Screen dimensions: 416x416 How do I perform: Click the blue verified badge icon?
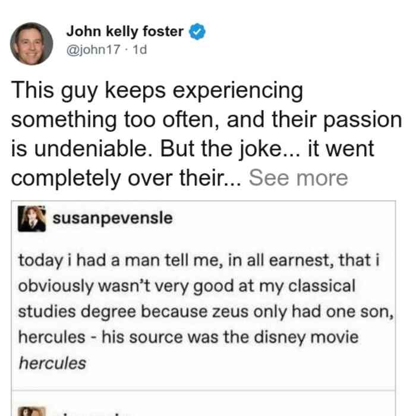197,31
